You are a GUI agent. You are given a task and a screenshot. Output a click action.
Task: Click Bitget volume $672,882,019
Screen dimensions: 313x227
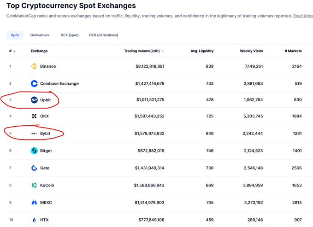151,151
